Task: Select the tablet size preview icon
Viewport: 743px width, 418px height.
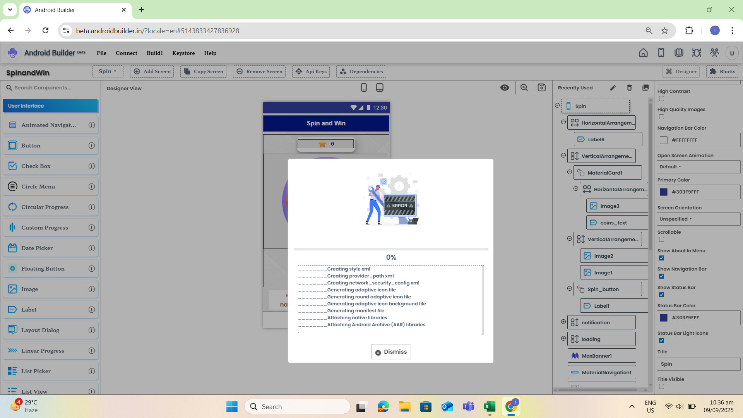Action: pos(380,88)
